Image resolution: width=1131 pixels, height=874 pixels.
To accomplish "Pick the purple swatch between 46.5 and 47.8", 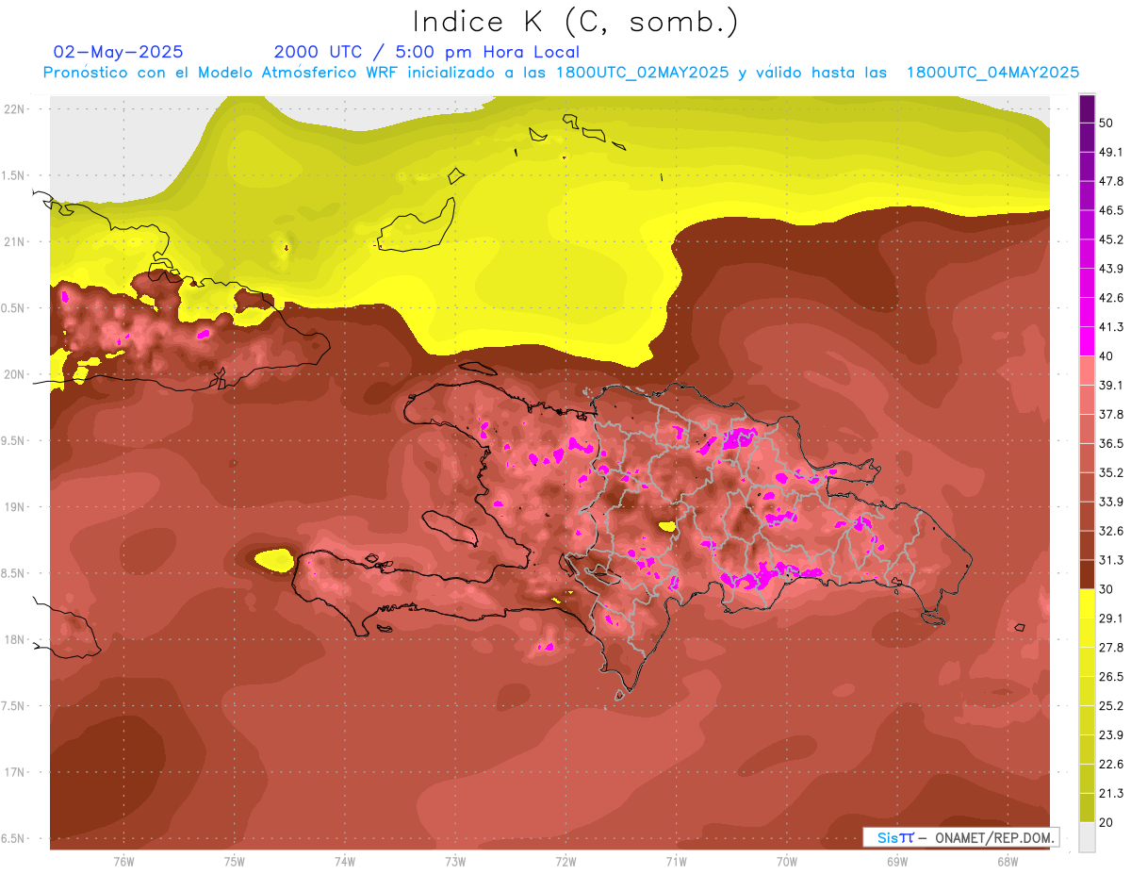I will [x=1087, y=196].
